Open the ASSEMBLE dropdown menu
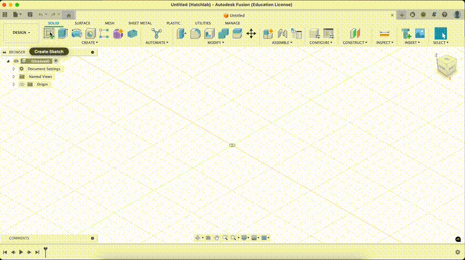 click(x=282, y=43)
